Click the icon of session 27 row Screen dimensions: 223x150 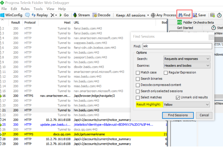coord(1,134)
